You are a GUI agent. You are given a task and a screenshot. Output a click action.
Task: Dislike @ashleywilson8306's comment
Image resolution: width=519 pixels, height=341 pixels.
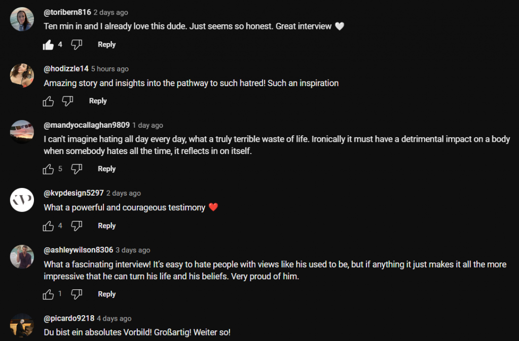[x=77, y=294]
